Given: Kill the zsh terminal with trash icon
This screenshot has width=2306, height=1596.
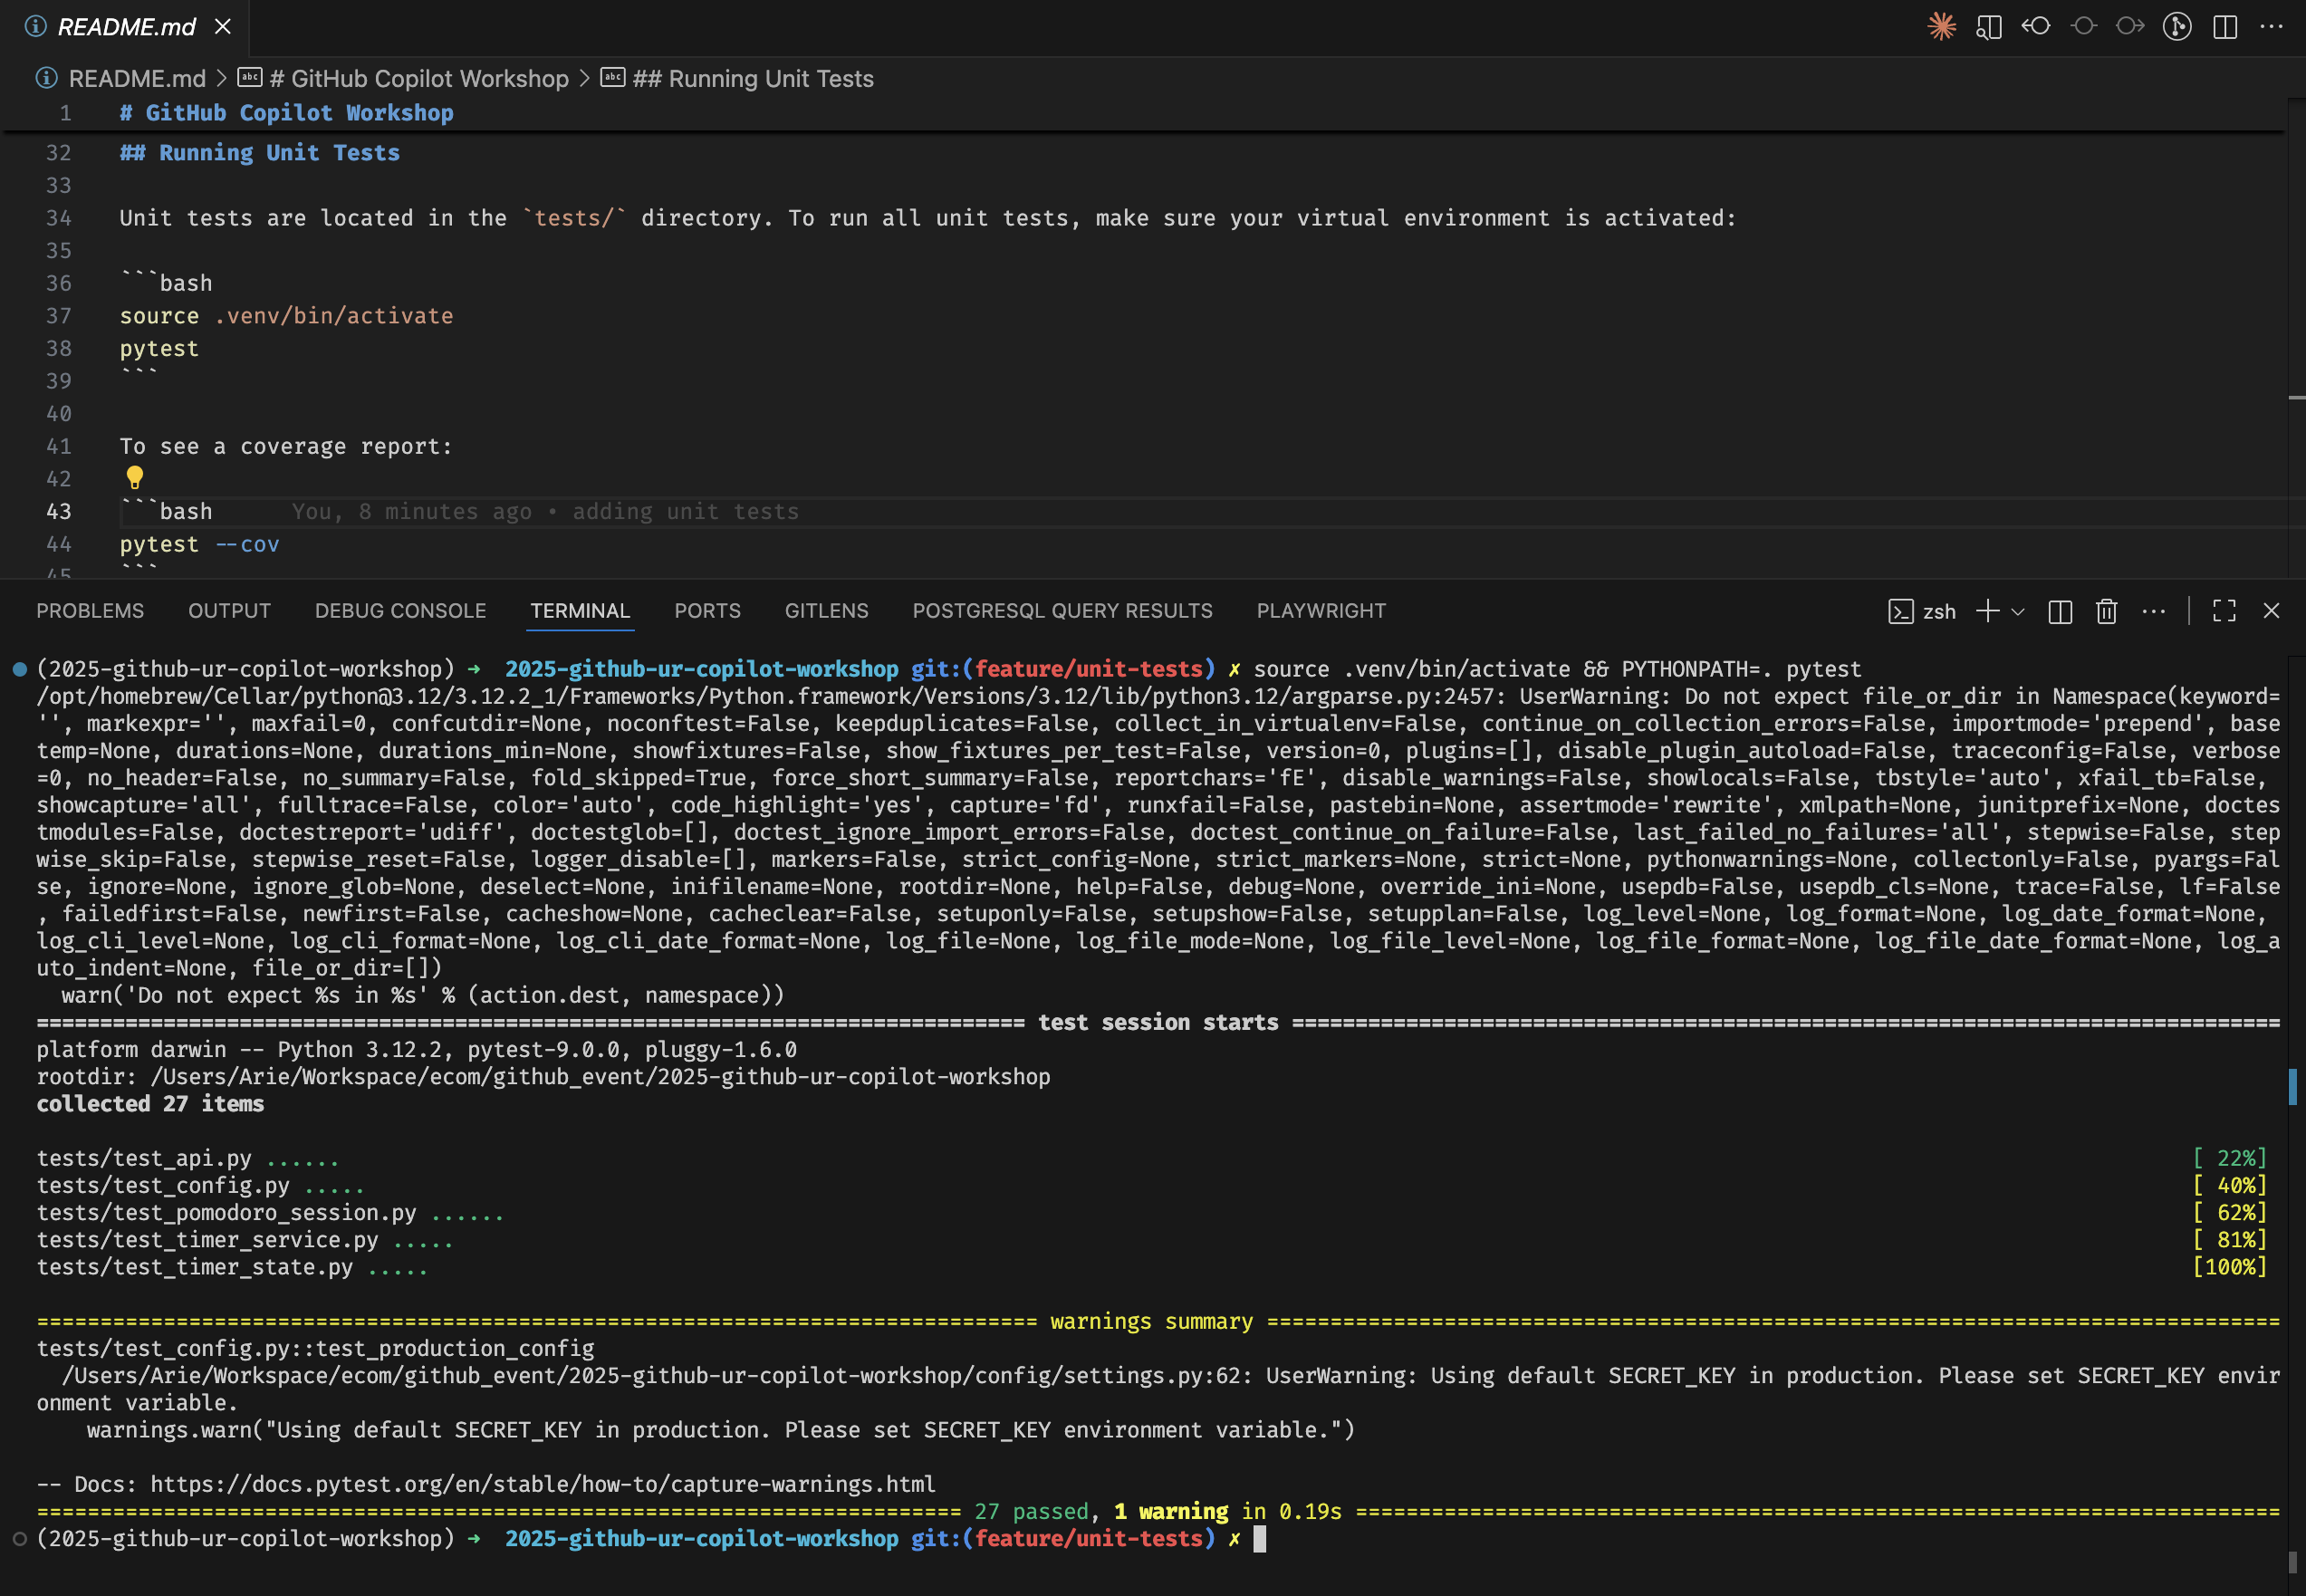Looking at the screenshot, I should [x=2107, y=611].
